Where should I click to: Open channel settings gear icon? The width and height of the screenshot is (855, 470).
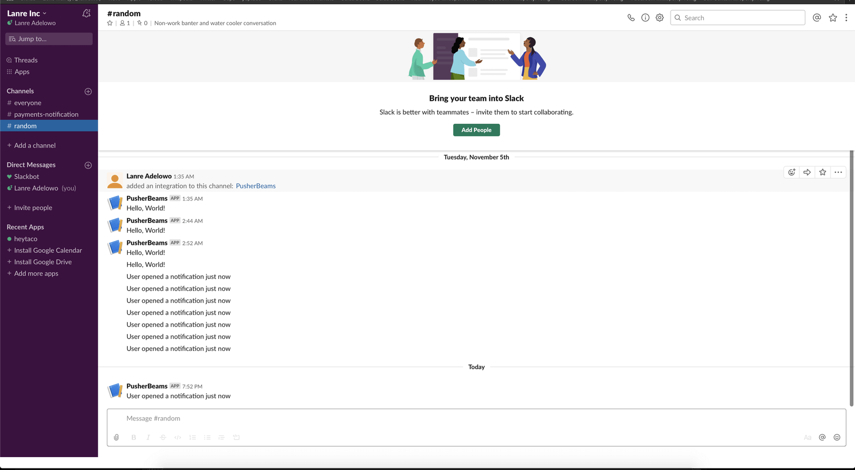(x=660, y=18)
